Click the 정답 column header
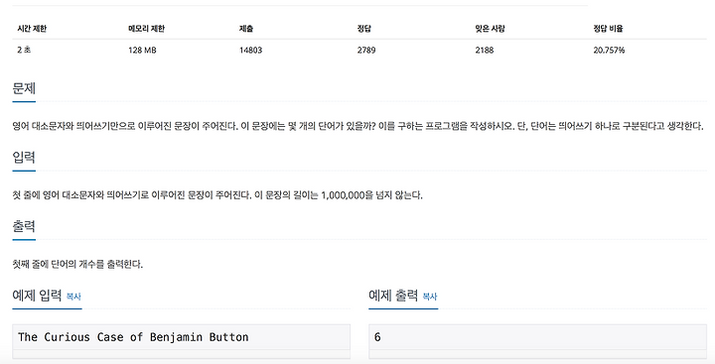Viewport: 715px width, 364px height. click(363, 29)
